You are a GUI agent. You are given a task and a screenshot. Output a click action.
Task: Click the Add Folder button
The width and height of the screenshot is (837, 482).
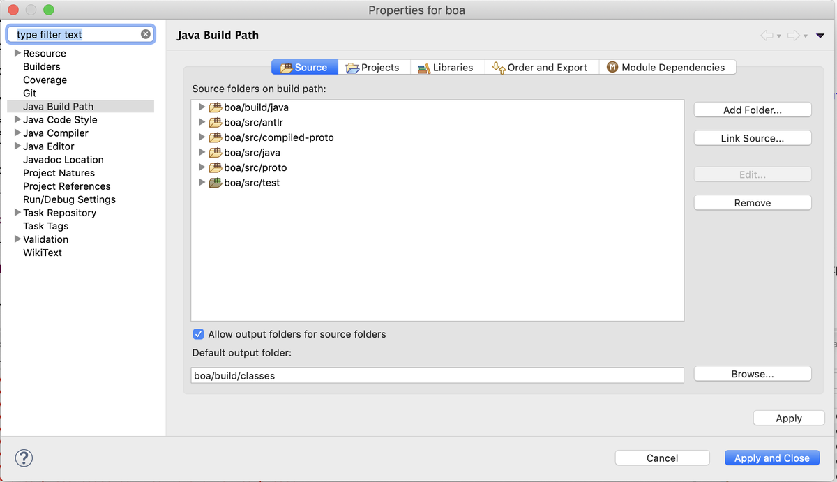(752, 110)
